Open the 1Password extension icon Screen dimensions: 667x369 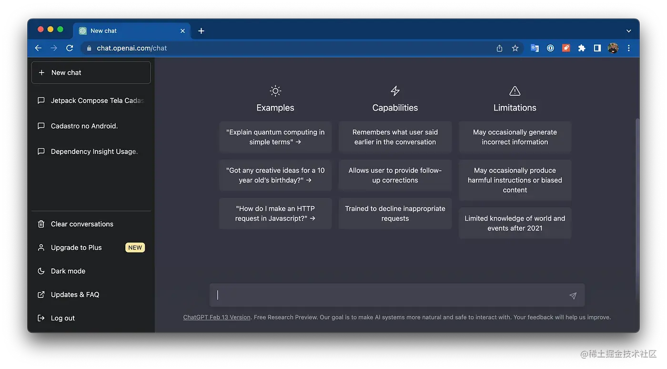tap(550, 48)
